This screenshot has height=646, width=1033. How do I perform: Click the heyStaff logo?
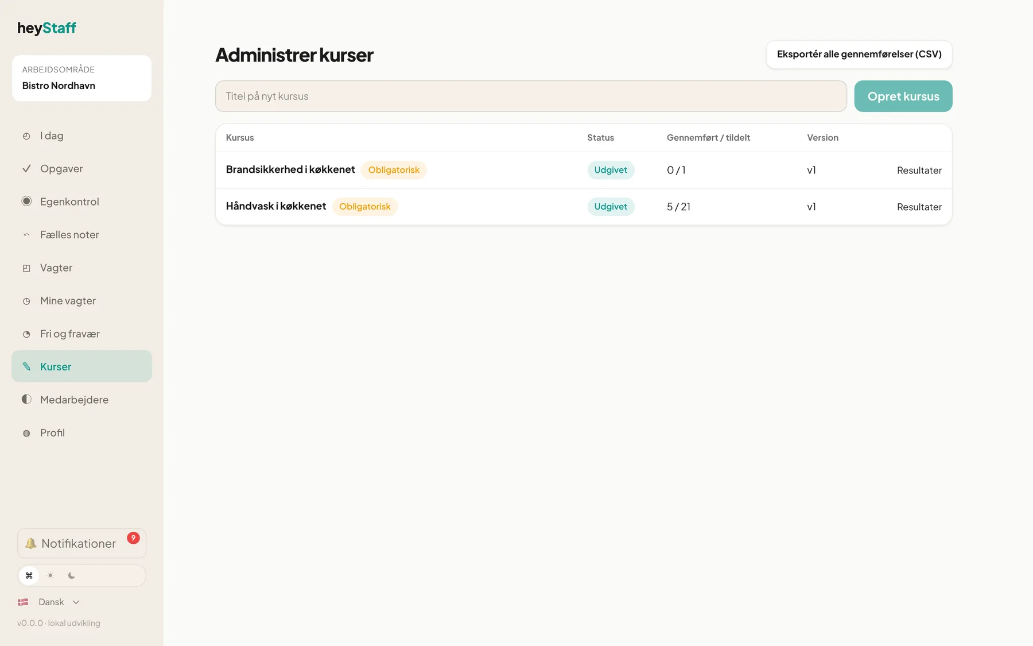point(47,28)
